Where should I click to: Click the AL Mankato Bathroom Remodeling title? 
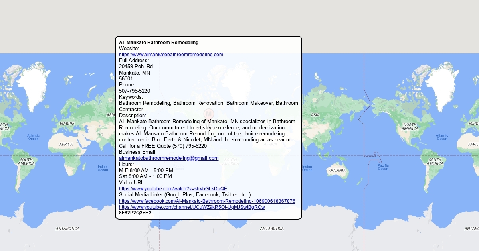(158, 43)
